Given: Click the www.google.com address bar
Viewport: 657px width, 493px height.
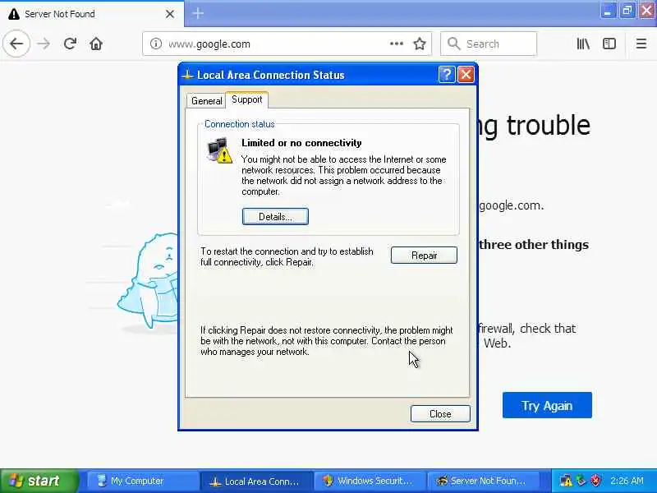Looking at the screenshot, I should (287, 44).
